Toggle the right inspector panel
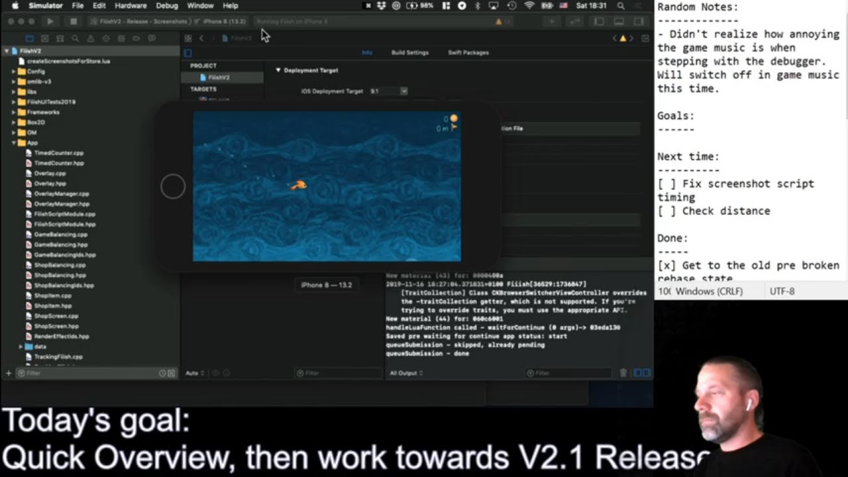This screenshot has height=477, width=848. pyautogui.click(x=638, y=21)
